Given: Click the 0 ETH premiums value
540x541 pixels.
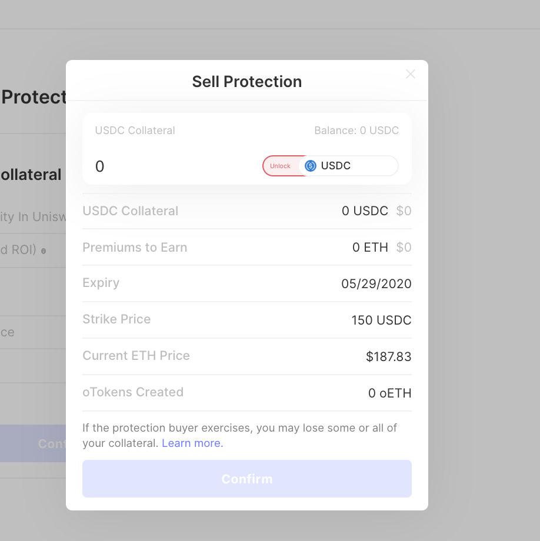Looking at the screenshot, I should pos(370,248).
